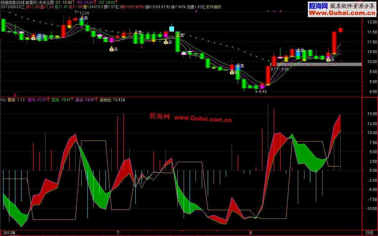Click the low price 低11.41

pos(61,7)
